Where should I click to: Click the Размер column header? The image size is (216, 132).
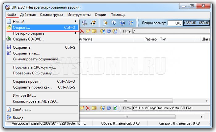[x=150, y=39]
